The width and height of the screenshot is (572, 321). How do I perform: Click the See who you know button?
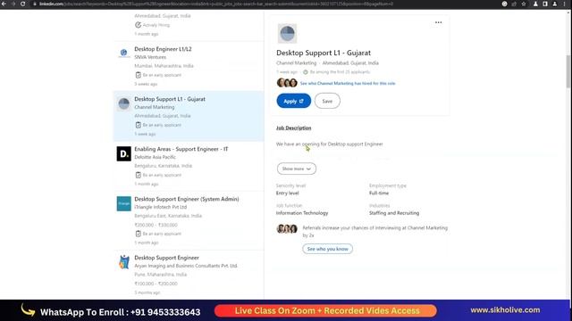click(x=328, y=249)
